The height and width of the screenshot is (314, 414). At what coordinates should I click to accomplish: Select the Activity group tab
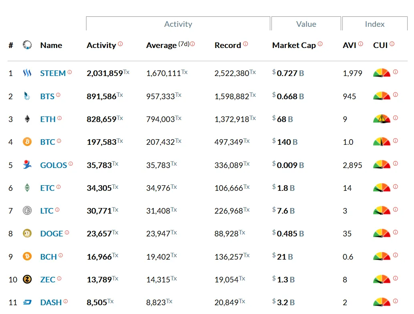(178, 24)
